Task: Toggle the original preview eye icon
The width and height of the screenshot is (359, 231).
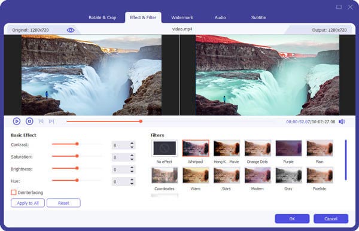Action: [71, 30]
